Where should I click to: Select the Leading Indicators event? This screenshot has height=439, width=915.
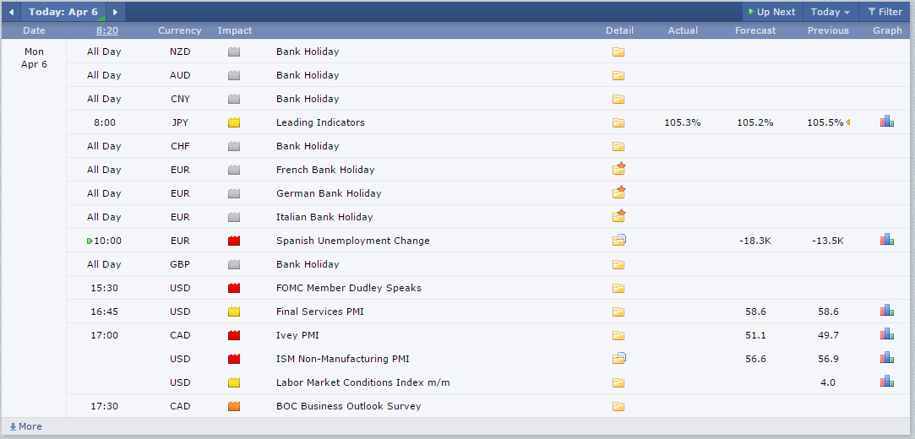pyautogui.click(x=320, y=122)
